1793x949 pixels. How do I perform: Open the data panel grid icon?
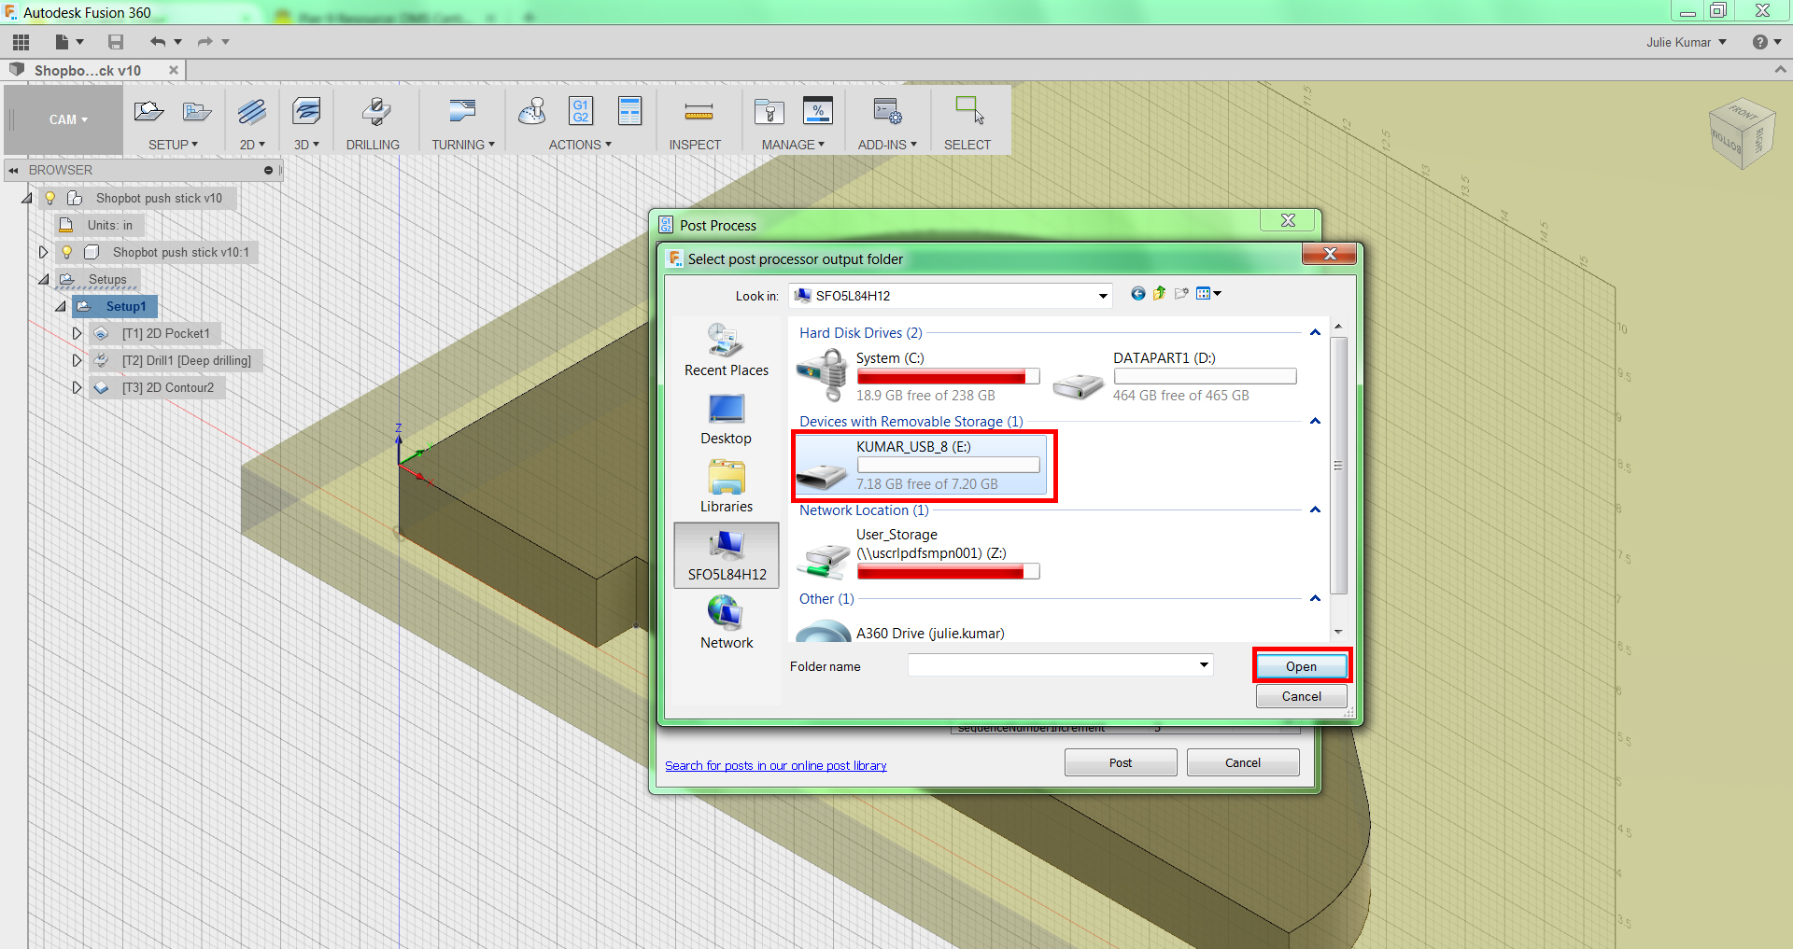[x=21, y=42]
